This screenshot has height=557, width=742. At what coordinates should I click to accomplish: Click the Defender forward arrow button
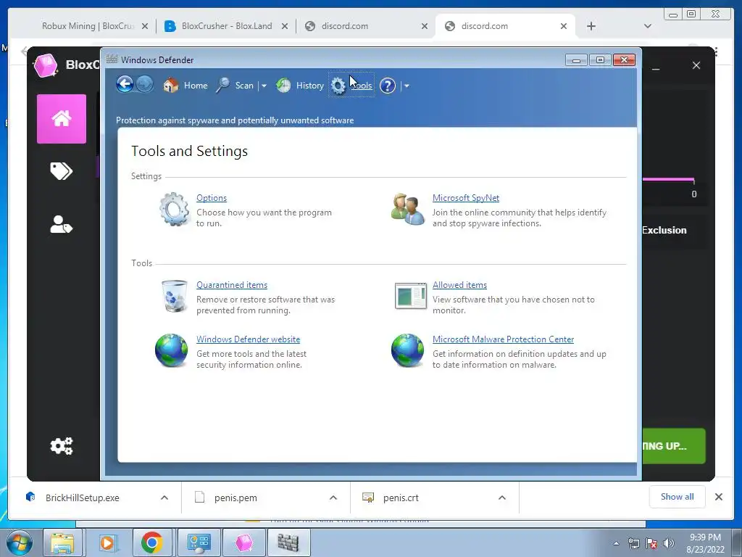tap(145, 85)
